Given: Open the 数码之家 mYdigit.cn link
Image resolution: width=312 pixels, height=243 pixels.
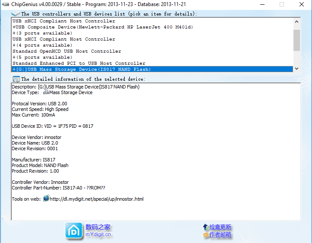Looking at the screenshot, I should [98, 230].
